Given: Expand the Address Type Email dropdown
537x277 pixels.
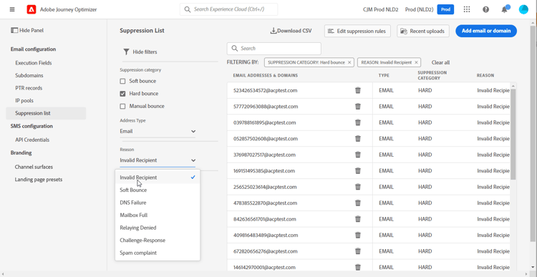Looking at the screenshot, I should click(158, 131).
